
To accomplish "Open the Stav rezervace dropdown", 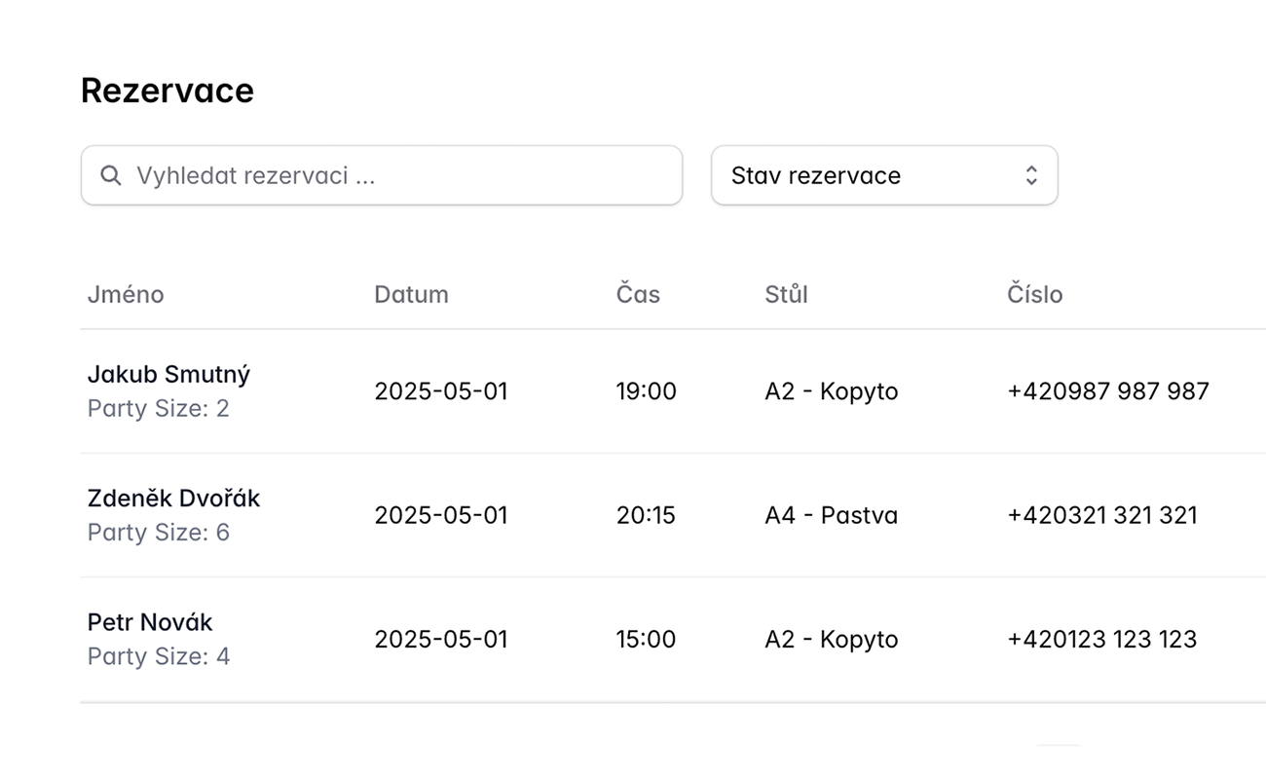I will 883,175.
